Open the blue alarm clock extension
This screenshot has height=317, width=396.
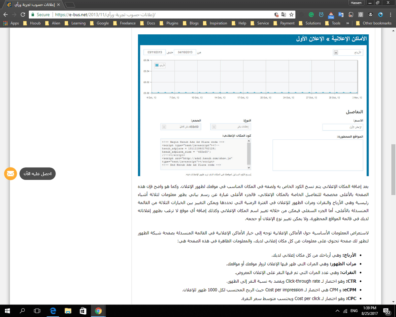tap(321, 15)
